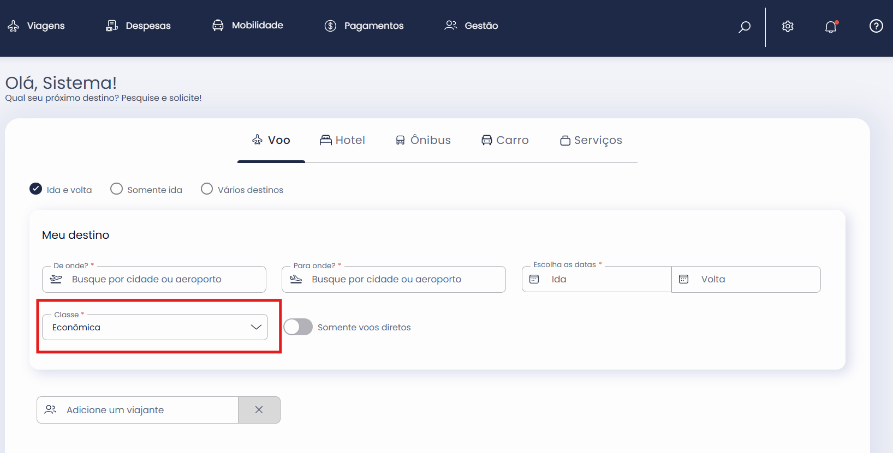
Task: View notifications via the bell icon
Action: [831, 27]
